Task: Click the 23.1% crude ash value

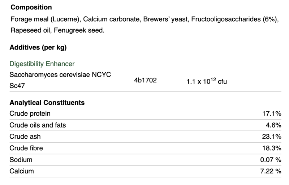Action: (271, 137)
